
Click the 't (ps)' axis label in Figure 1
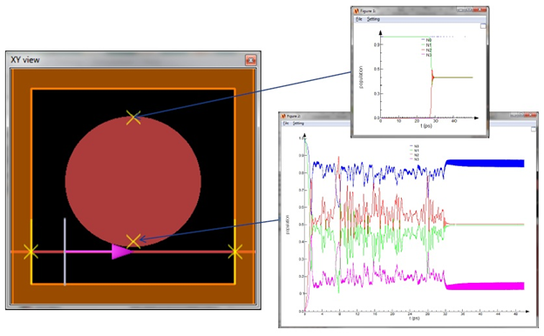[426, 126]
